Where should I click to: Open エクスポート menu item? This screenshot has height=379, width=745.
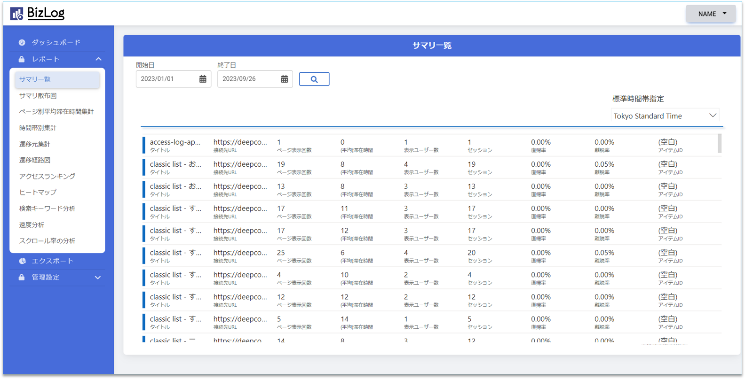pyautogui.click(x=53, y=261)
